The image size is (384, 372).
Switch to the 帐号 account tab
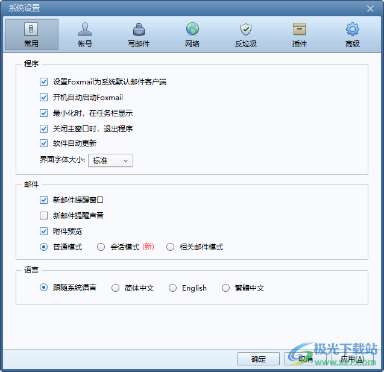85,34
